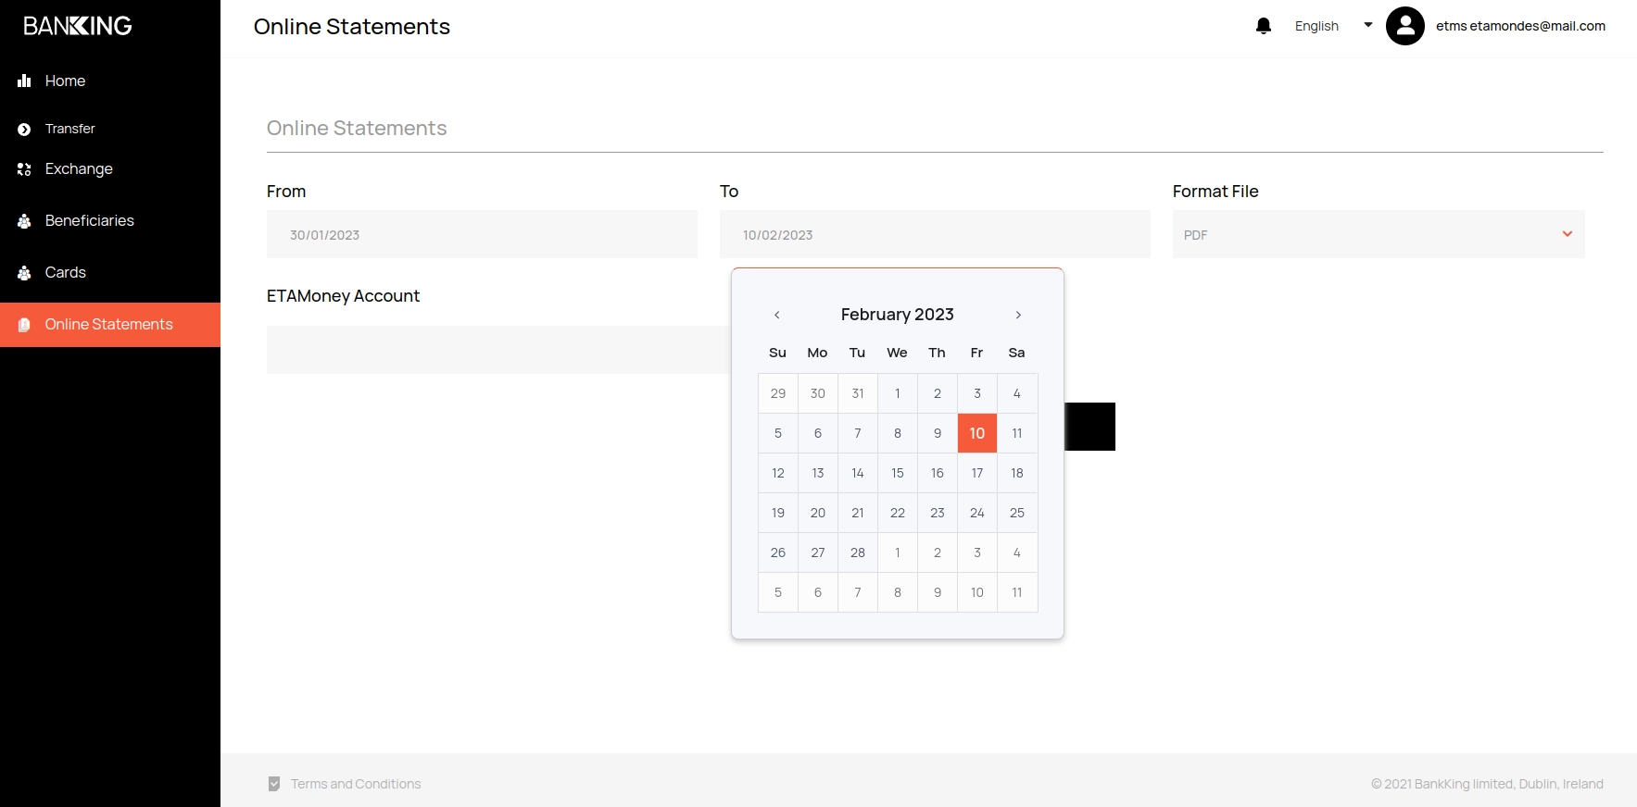Pick February 17 in the calendar
1637x807 pixels.
(x=977, y=473)
